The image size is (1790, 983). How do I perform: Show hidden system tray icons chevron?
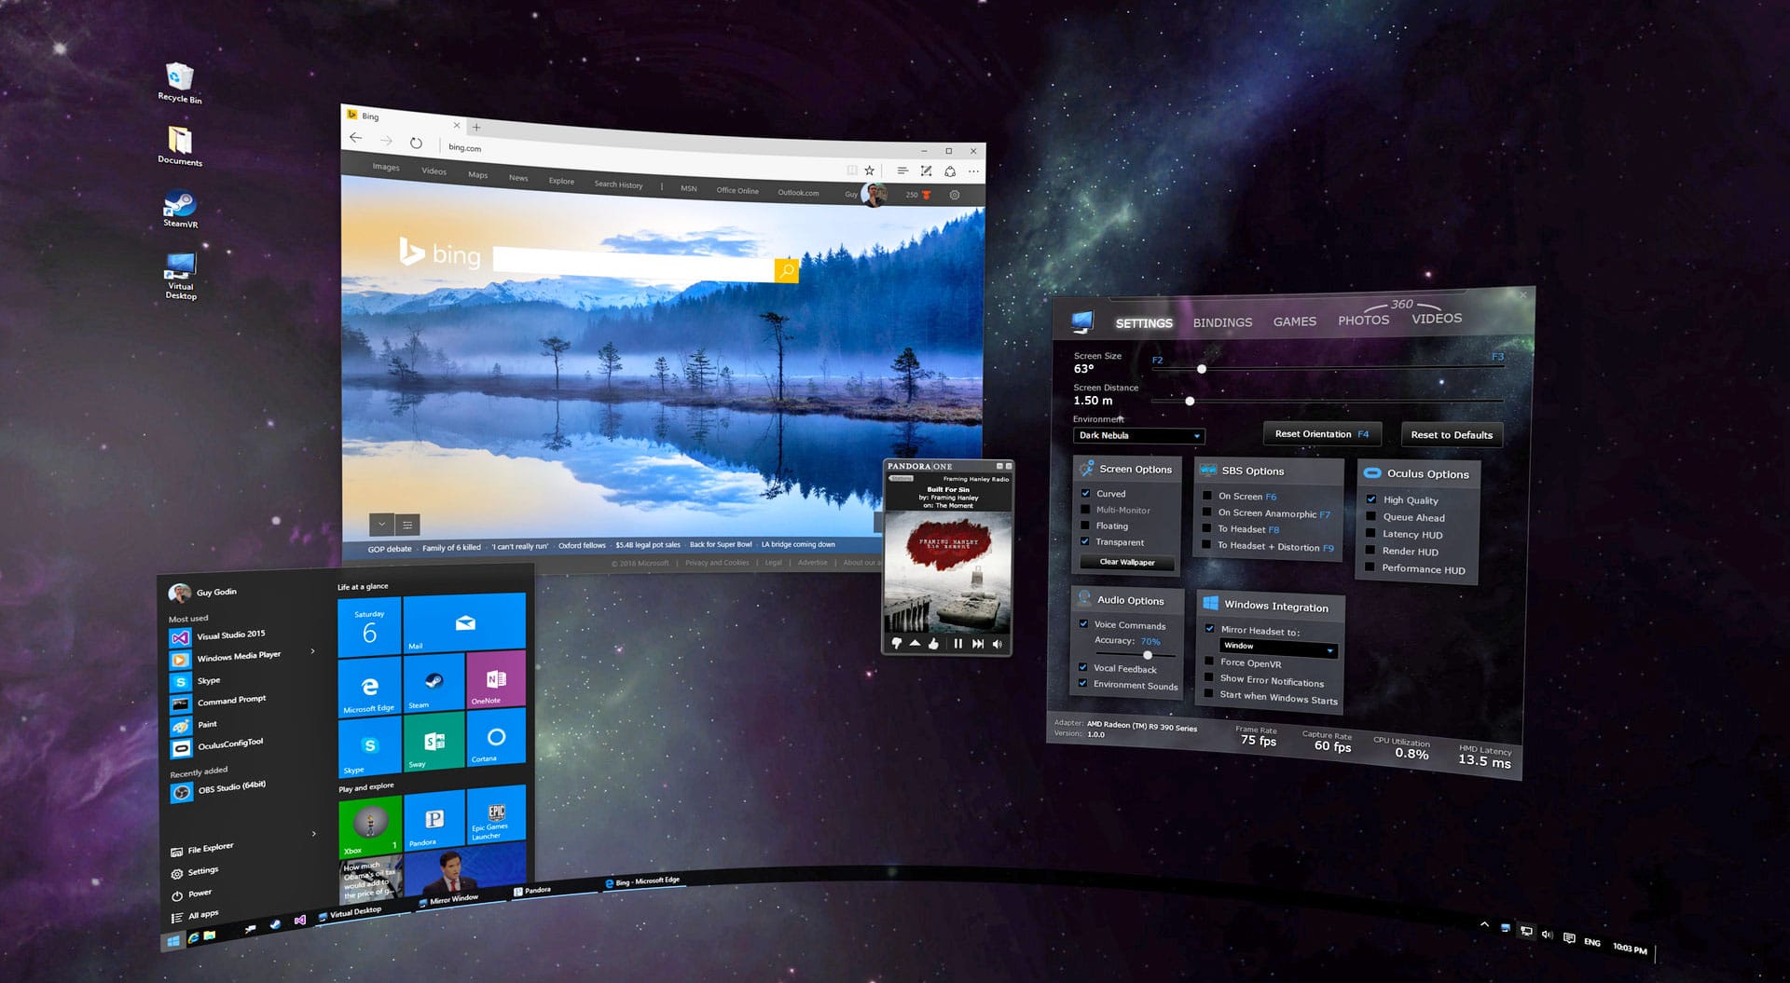pyautogui.click(x=1484, y=925)
